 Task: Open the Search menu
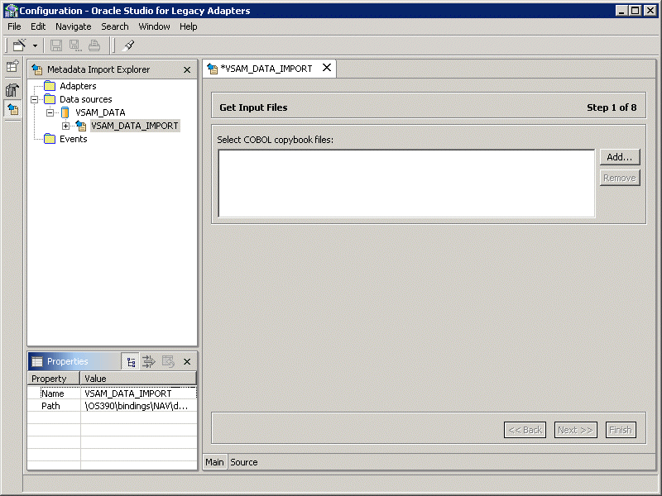tap(114, 26)
